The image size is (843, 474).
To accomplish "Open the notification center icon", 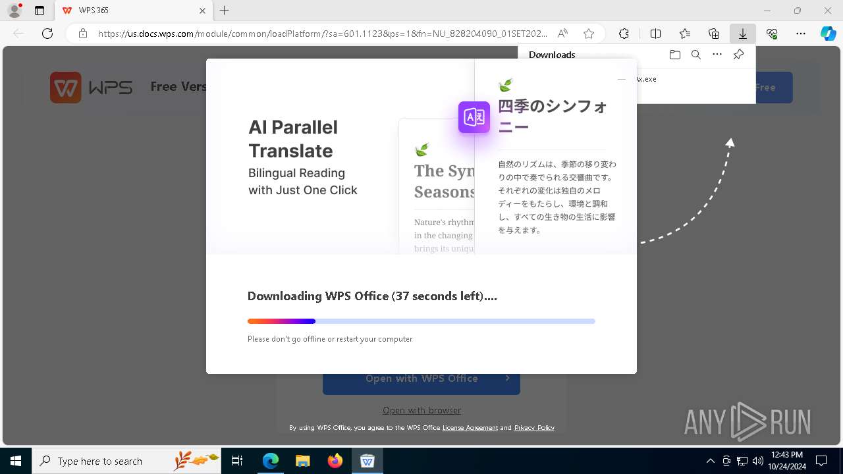I will point(821,461).
